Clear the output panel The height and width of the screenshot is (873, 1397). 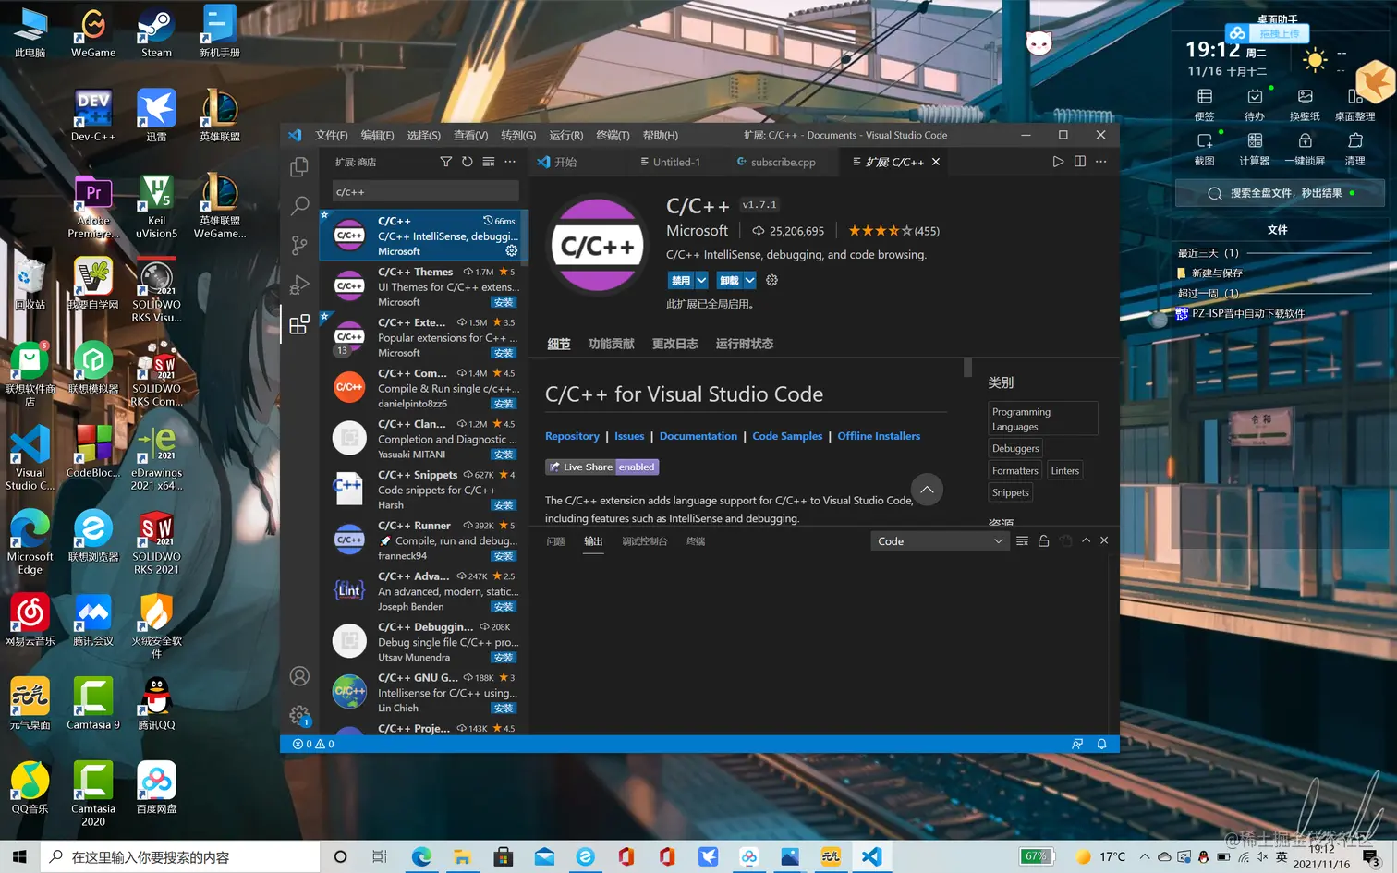[x=1022, y=541]
